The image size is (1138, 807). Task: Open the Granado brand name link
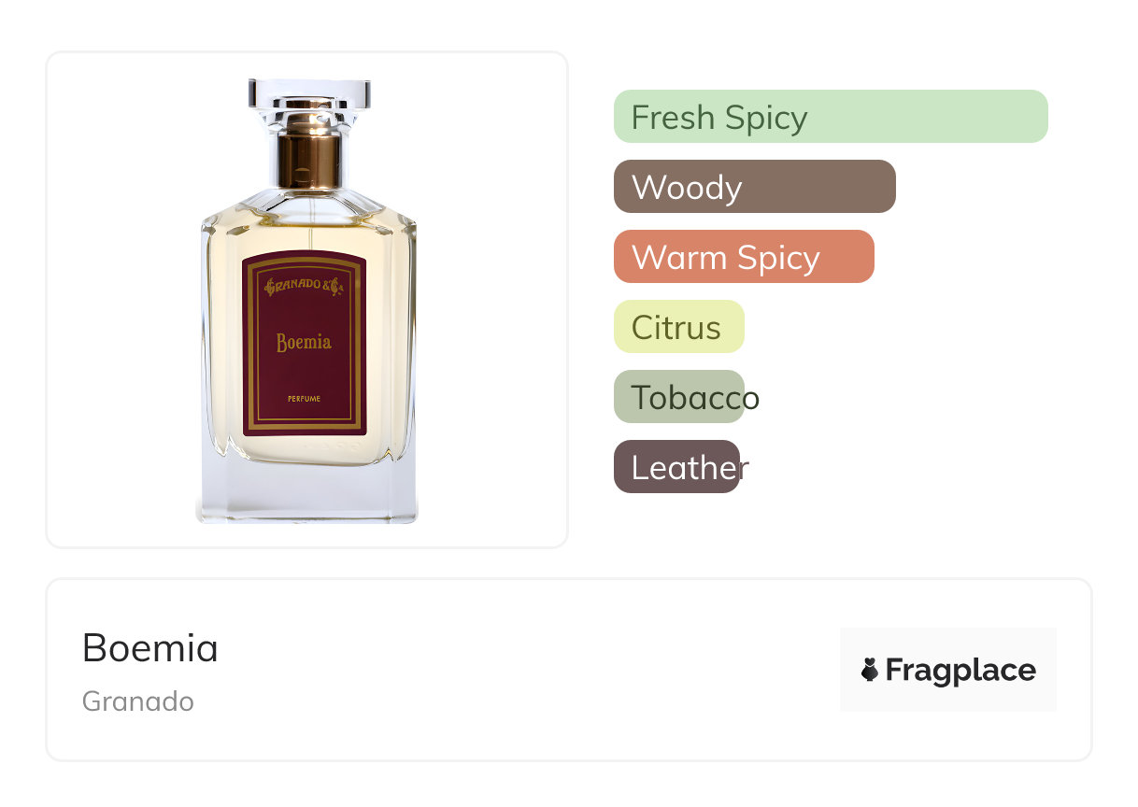coord(138,701)
